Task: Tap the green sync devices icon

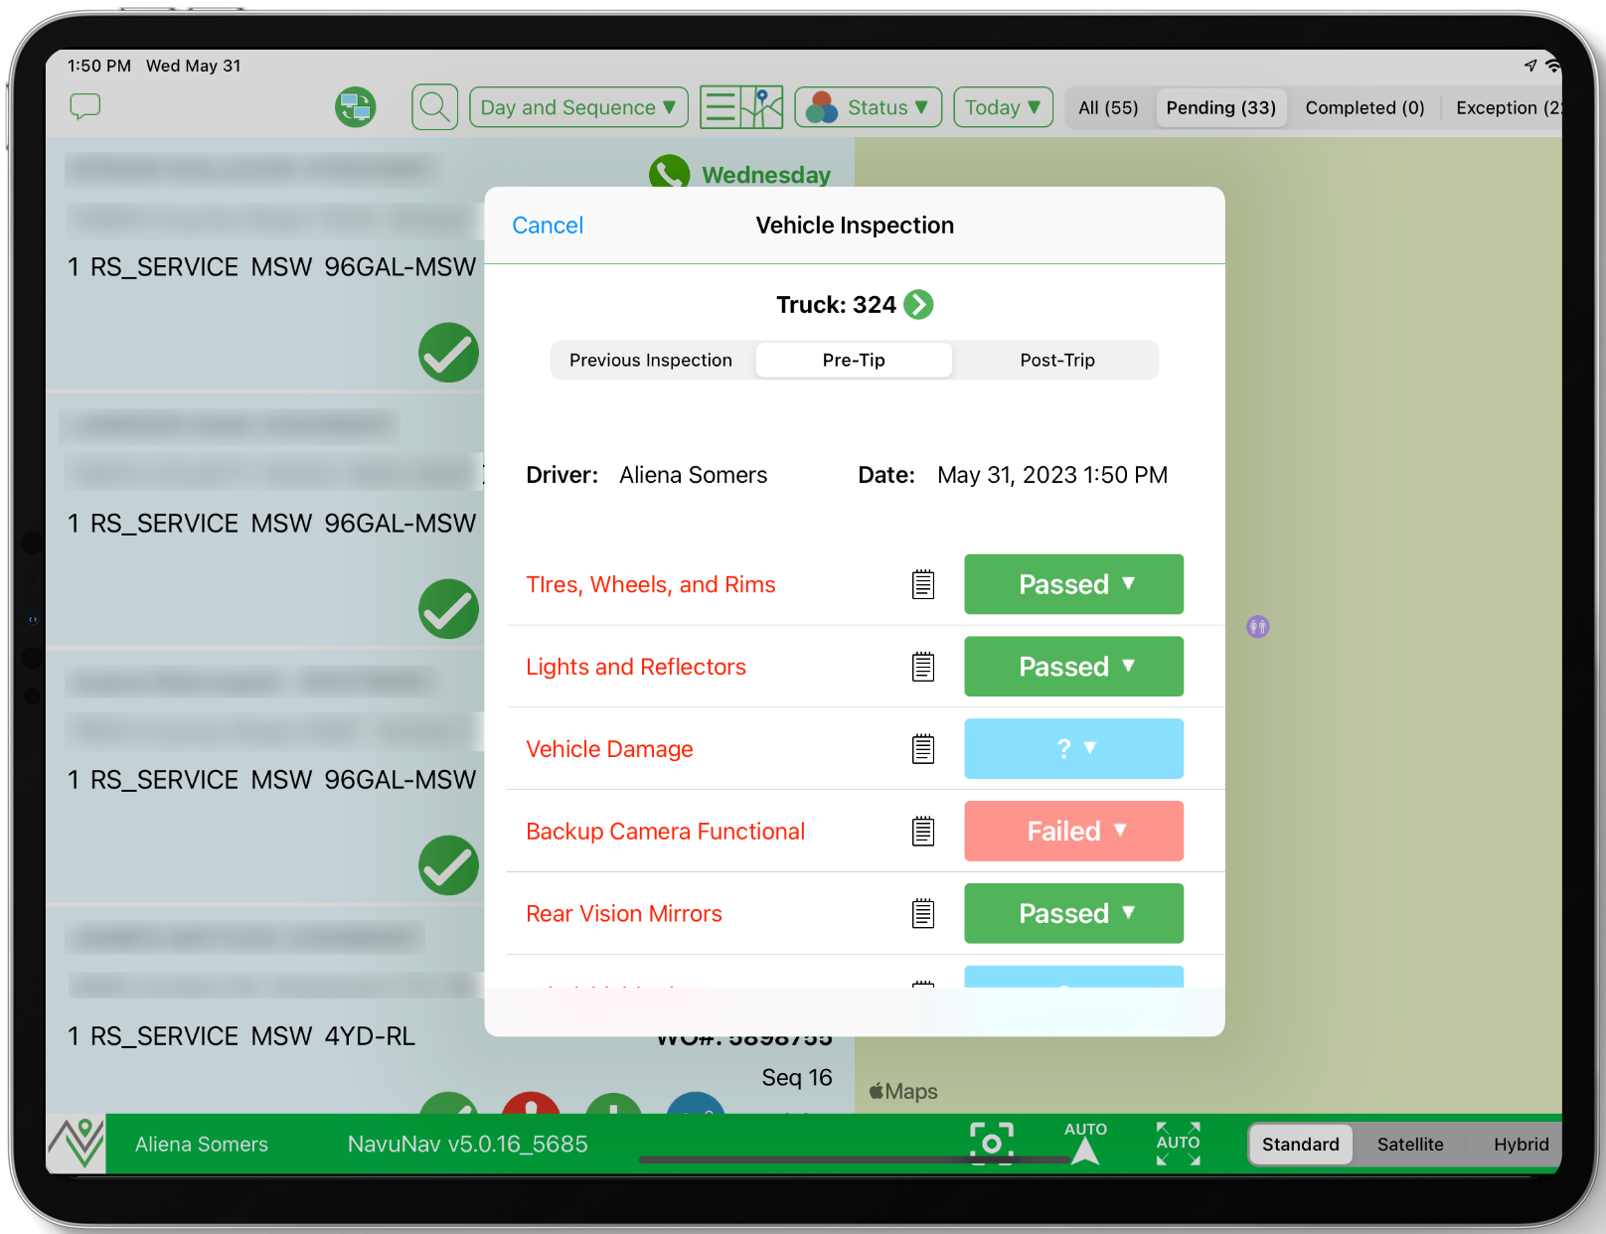Action: click(355, 106)
